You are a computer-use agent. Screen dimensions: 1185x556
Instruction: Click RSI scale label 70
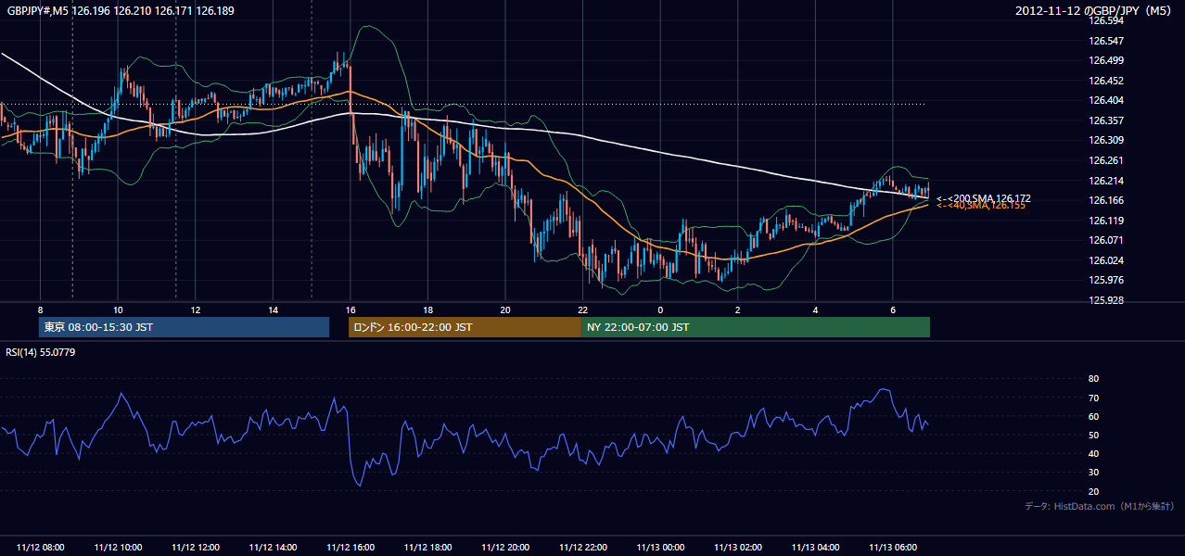pos(1093,398)
